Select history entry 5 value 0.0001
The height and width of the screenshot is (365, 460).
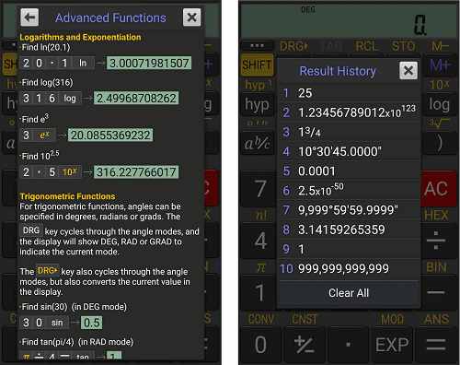click(349, 171)
